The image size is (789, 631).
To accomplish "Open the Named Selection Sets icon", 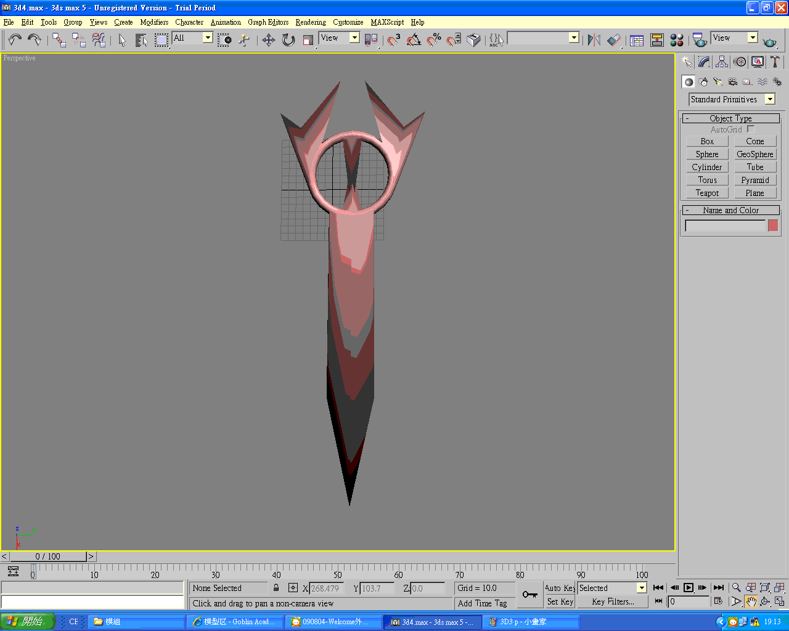I will 496,40.
